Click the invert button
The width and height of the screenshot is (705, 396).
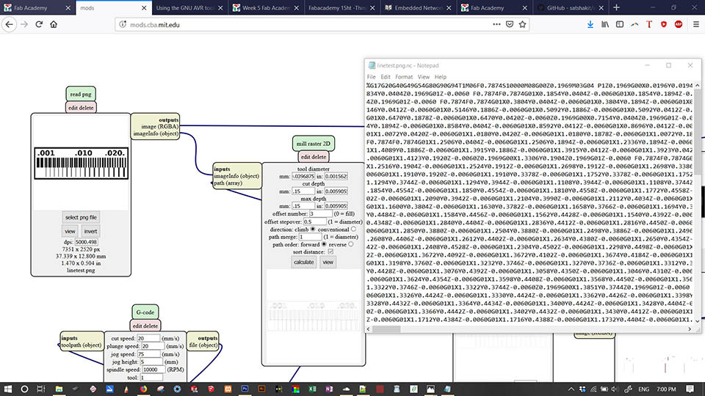90,231
